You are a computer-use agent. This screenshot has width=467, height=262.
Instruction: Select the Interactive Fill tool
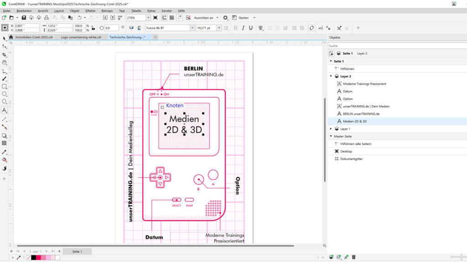click(x=4, y=160)
